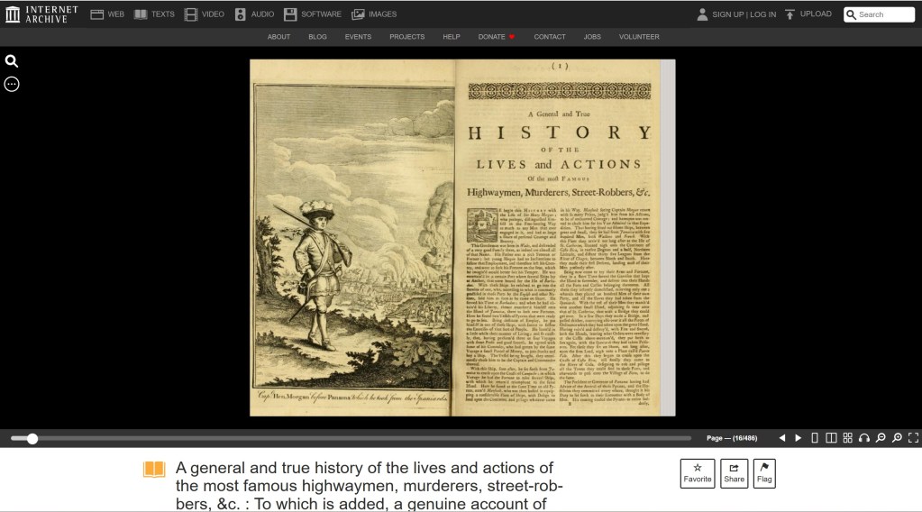Switch to thumbnail grid view
The image size is (922, 512).
coord(847,438)
